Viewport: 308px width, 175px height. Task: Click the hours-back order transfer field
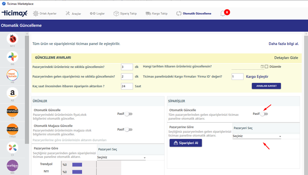(x=127, y=86)
